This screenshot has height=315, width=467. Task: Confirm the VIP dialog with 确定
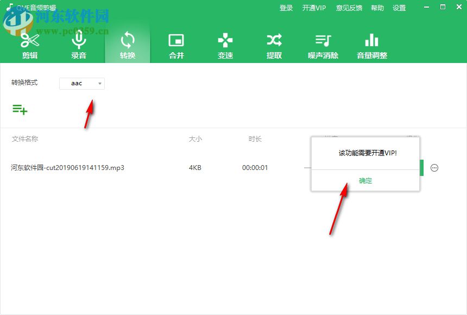(365, 181)
